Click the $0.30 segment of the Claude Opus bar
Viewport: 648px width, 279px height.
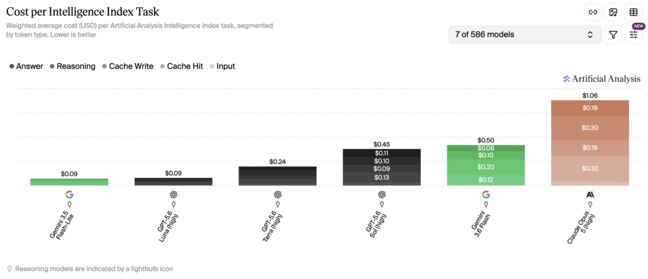590,128
